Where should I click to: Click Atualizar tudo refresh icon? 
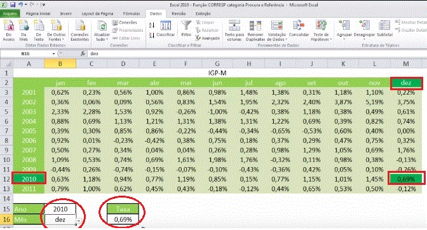(x=102, y=30)
